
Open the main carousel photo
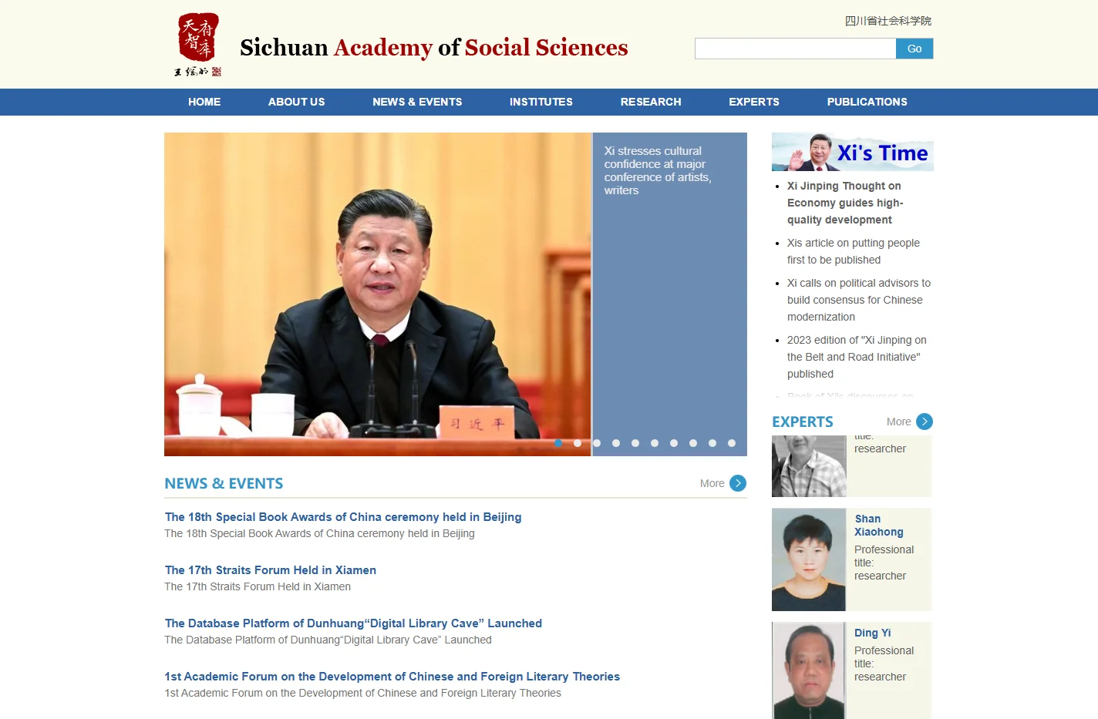click(378, 294)
